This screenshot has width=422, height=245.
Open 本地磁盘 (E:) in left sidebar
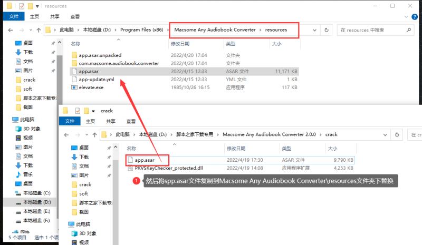pos(36,211)
